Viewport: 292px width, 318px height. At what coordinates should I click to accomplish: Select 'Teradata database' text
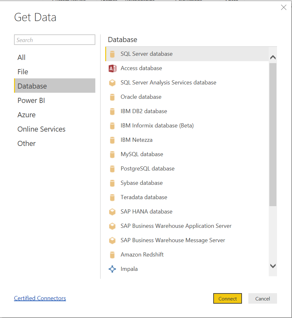click(x=144, y=197)
